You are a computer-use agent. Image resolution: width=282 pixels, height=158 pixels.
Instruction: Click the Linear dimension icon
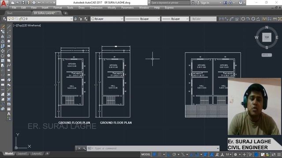tap(221, 19)
